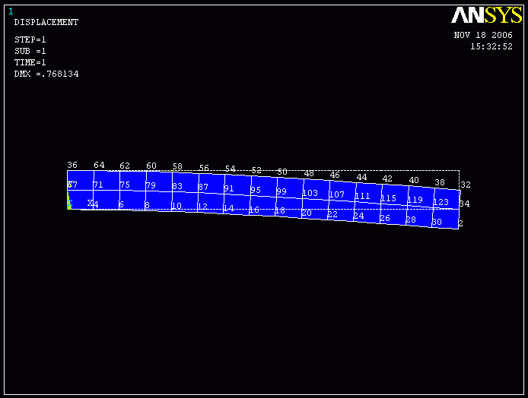Click node number 12
The width and height of the screenshot is (528, 398).
[x=202, y=207]
